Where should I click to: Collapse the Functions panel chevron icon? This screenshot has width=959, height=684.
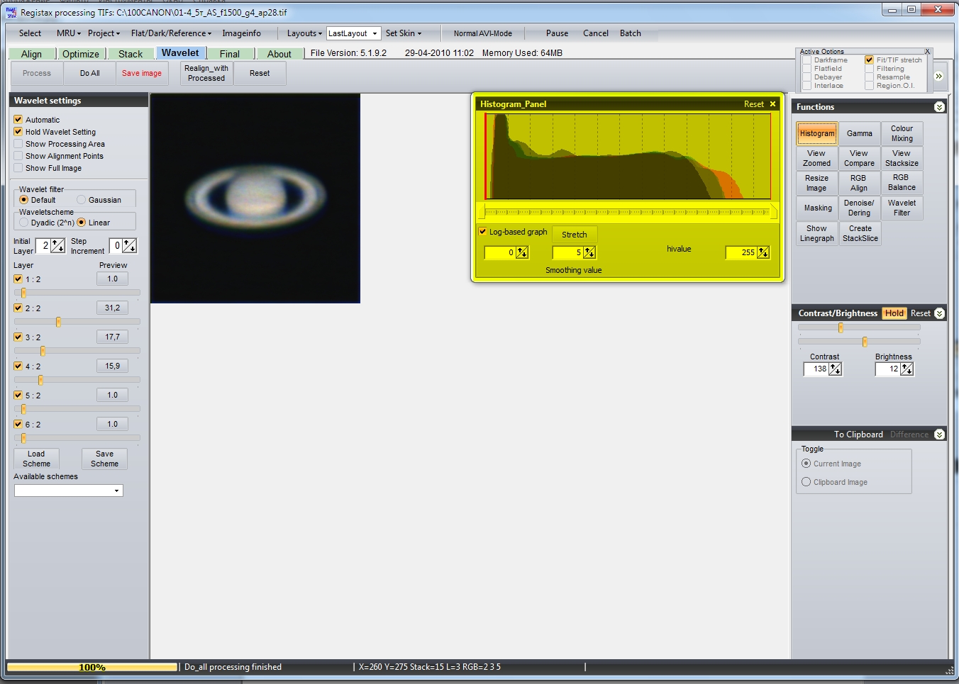coord(939,107)
